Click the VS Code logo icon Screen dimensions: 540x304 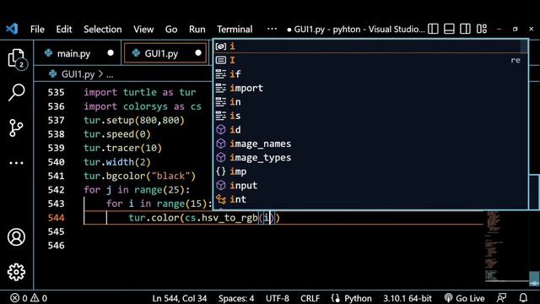pyautogui.click(x=12, y=29)
